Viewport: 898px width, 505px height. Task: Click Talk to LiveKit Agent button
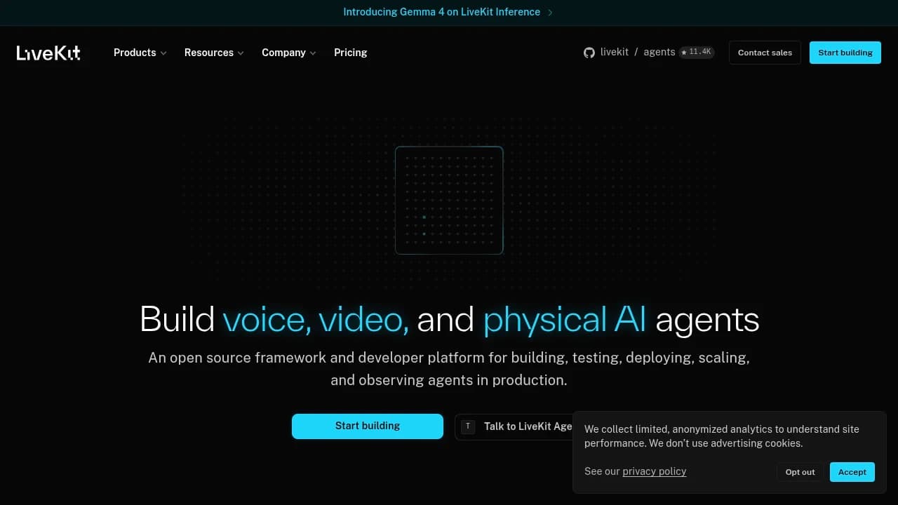click(514, 426)
